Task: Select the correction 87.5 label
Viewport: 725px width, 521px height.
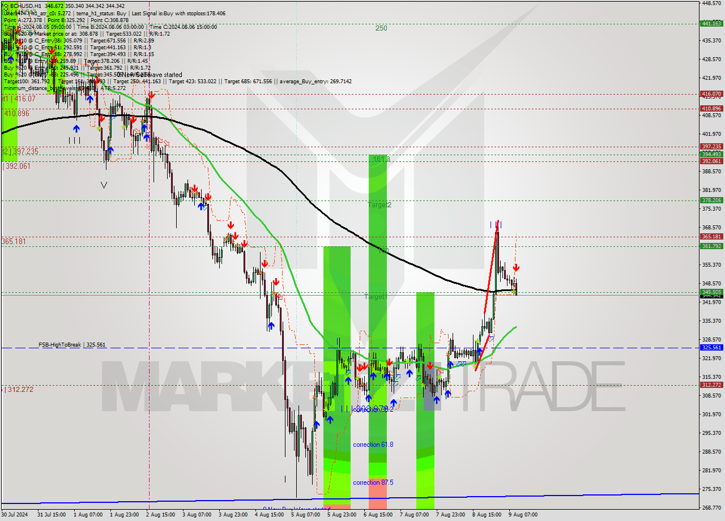Action: click(373, 482)
